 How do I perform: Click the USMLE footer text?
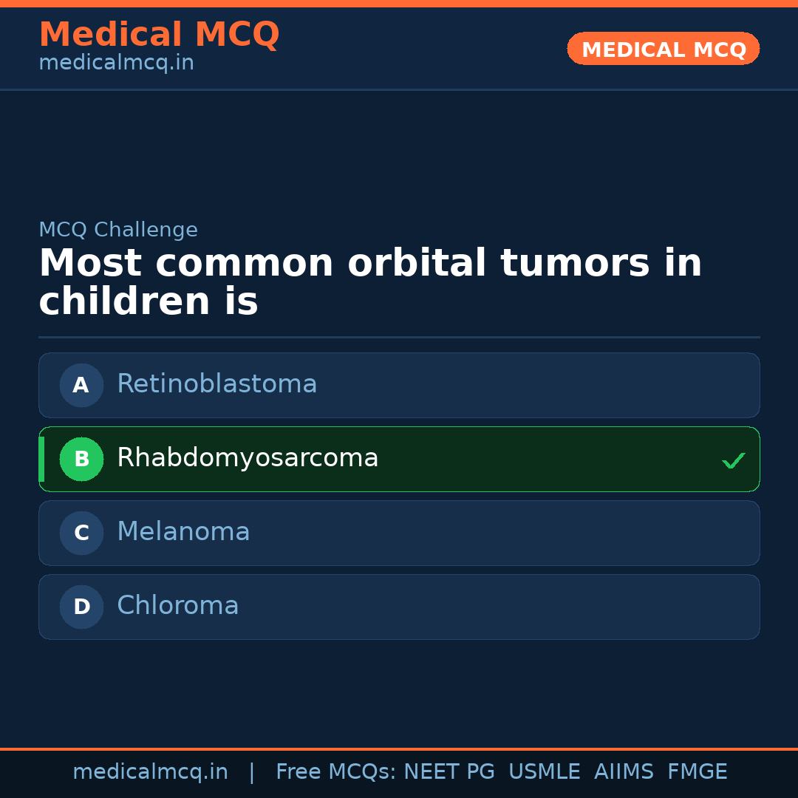[x=544, y=772]
